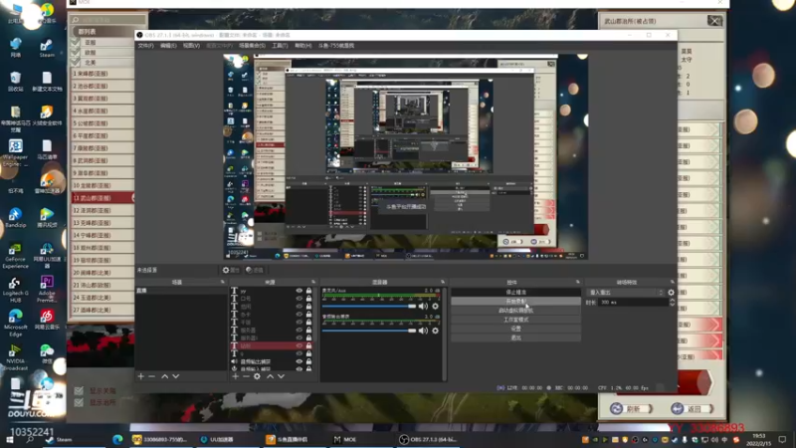Screen dimensions: 796x448
Task: Toggle visibility eye of the highlighted red source
Action: 299,345
